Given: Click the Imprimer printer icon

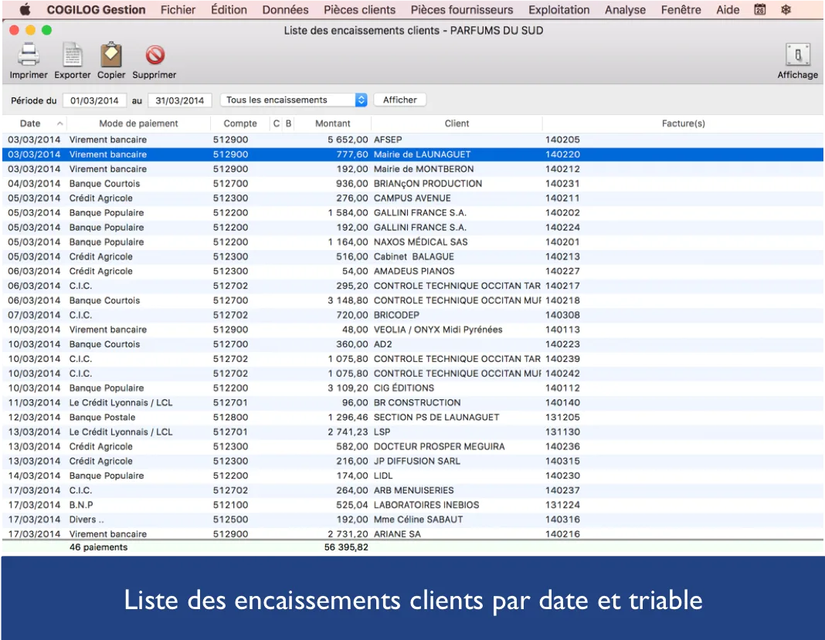Looking at the screenshot, I should point(29,55).
